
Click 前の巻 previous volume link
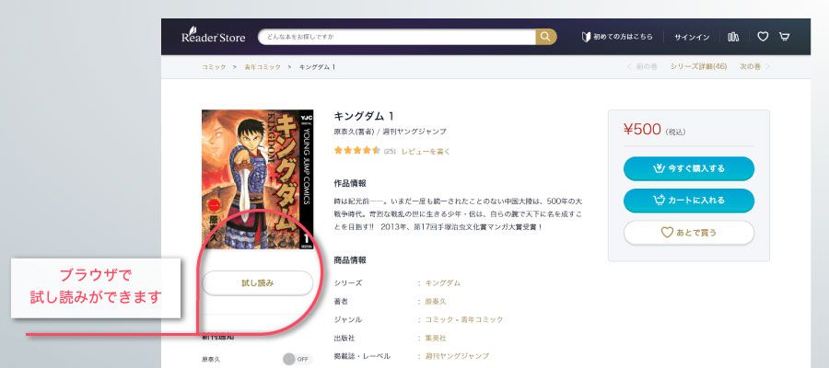tap(642, 66)
